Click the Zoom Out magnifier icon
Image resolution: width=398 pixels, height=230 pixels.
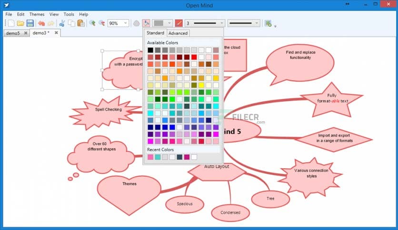pos(101,23)
